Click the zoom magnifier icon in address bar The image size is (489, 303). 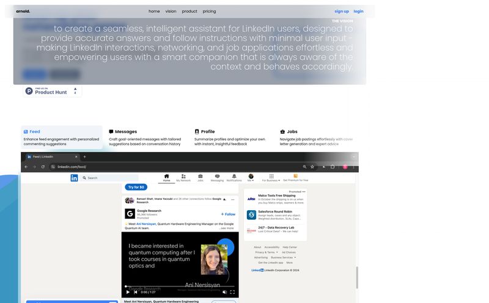pyautogui.click(x=304, y=167)
